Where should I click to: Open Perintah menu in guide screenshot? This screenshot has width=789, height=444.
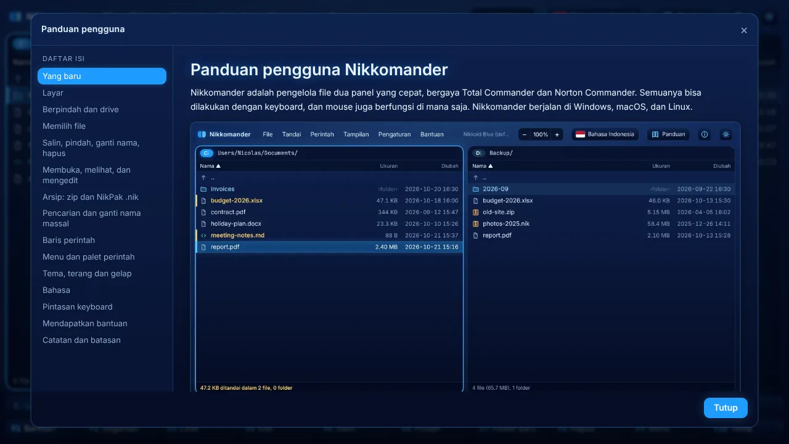[x=322, y=134]
